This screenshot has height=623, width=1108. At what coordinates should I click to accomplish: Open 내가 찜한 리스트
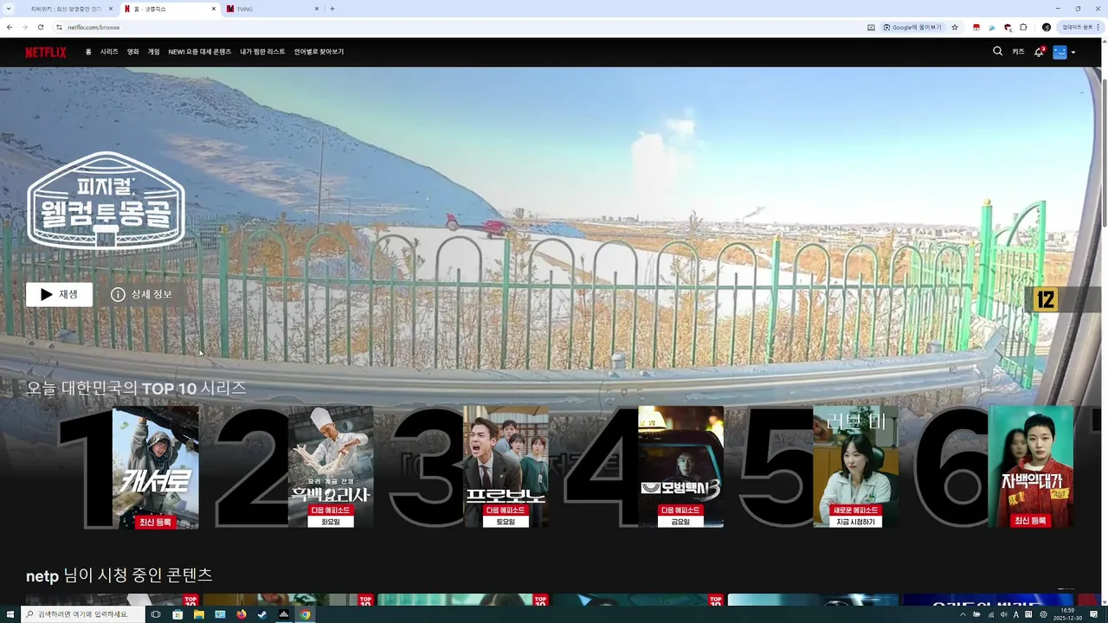pyautogui.click(x=262, y=52)
